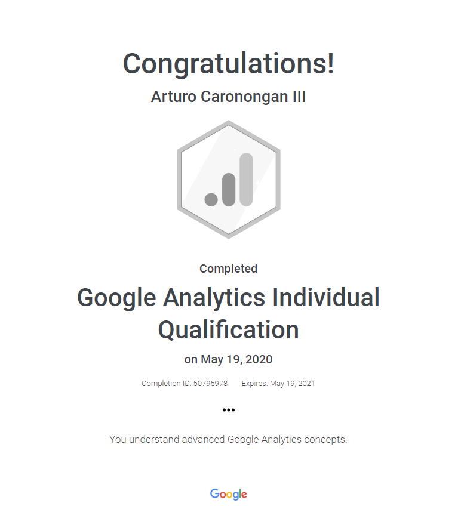Click the tallest bar in the Analytics logo
The height and width of the screenshot is (506, 461).
[x=245, y=179]
